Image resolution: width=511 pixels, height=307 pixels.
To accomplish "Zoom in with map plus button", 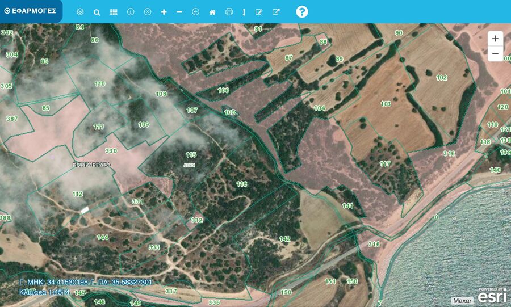I will pos(495,39).
